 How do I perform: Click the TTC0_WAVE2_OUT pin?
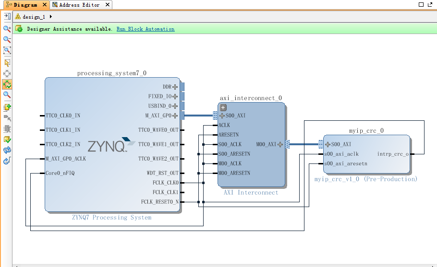coord(158,159)
